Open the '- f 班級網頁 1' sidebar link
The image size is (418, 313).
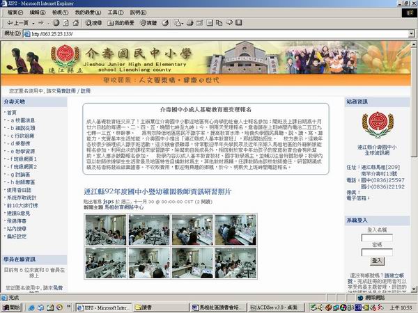22,159
